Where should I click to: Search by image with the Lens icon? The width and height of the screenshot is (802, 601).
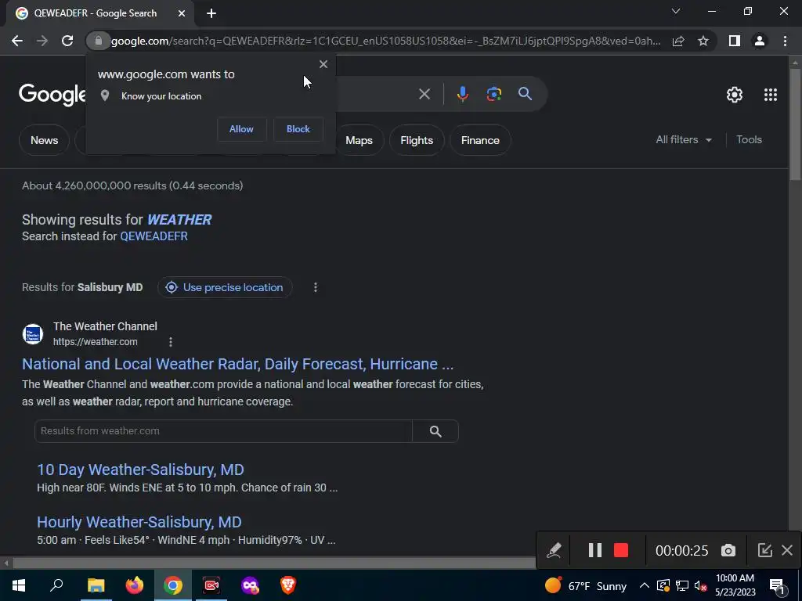coord(494,94)
